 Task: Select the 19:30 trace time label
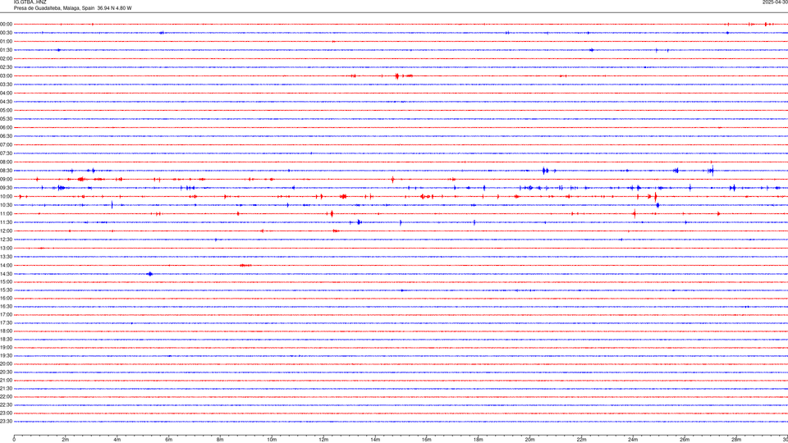[x=6, y=355]
